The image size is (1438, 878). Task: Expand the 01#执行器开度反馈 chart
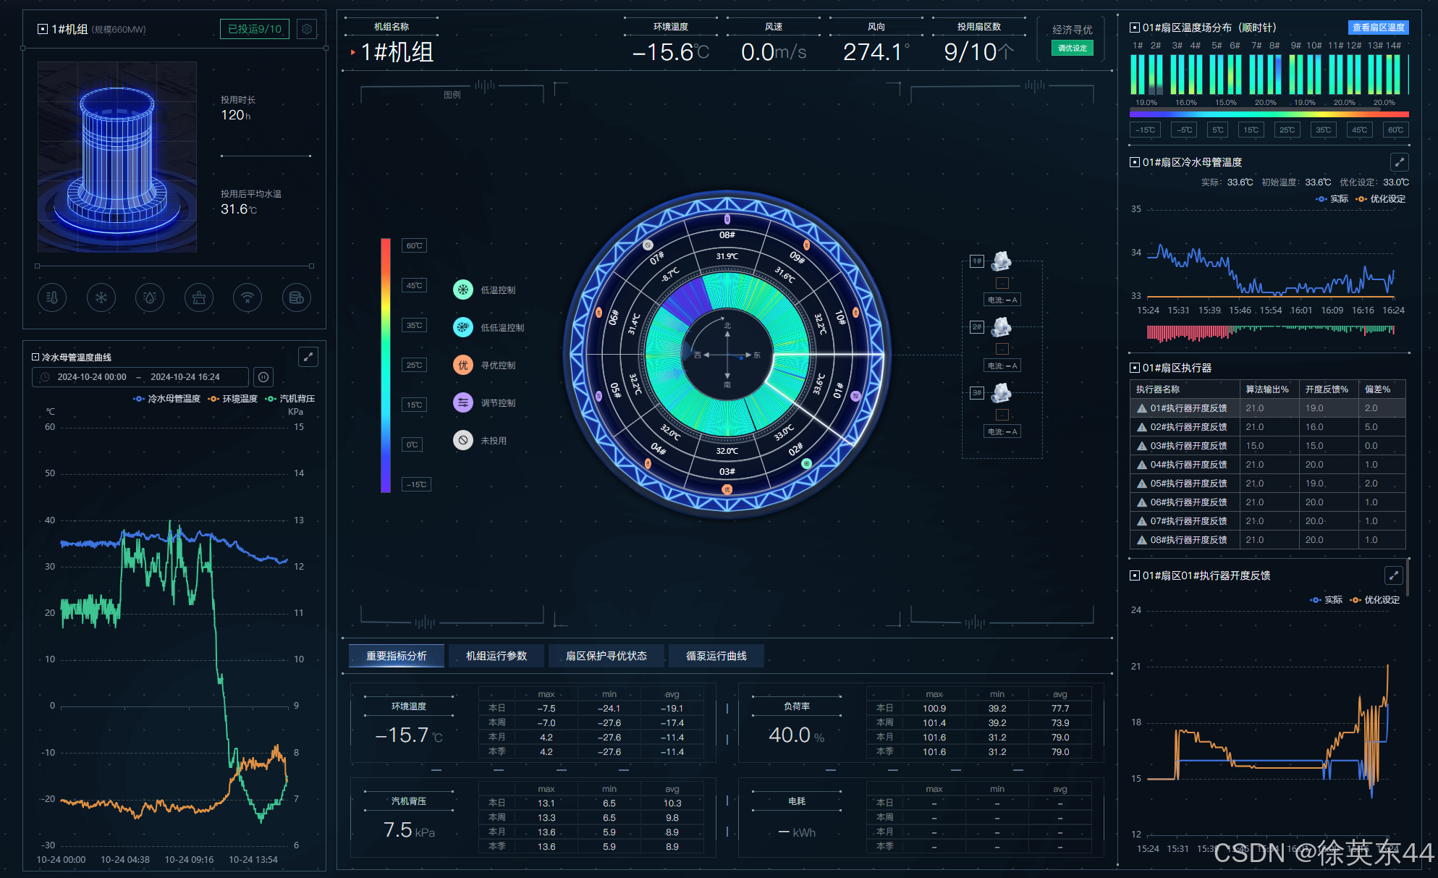(1393, 575)
